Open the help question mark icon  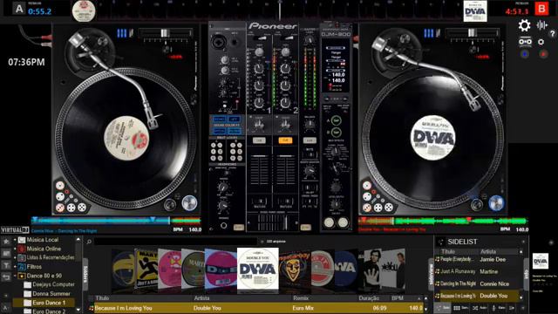tap(552, 34)
